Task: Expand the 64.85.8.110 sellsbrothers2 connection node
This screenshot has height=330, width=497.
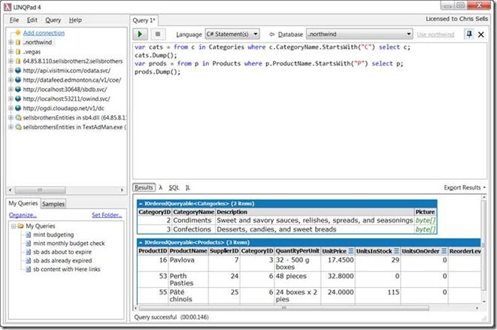Action: 11,61
